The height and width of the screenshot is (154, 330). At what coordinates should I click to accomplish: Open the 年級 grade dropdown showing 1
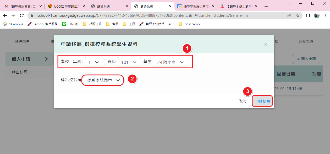(x=93, y=62)
